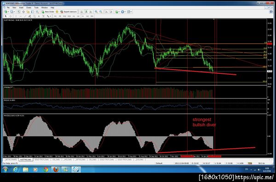Select the Trendline drawing tool
Image resolution: width=276 pixels, height=182 pixels.
pyautogui.click(x=25, y=16)
